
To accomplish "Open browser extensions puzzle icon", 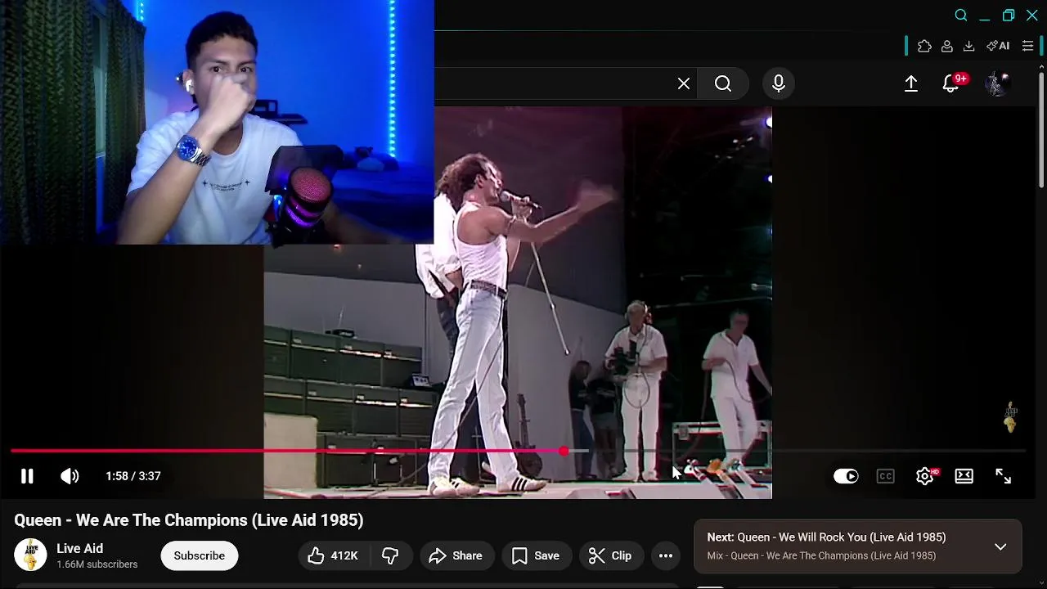I will pos(924,47).
